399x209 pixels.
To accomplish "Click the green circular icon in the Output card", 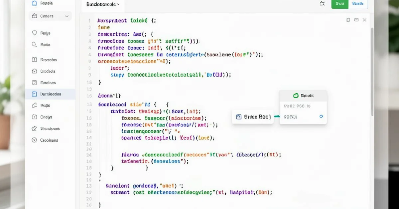I will (296, 96).
